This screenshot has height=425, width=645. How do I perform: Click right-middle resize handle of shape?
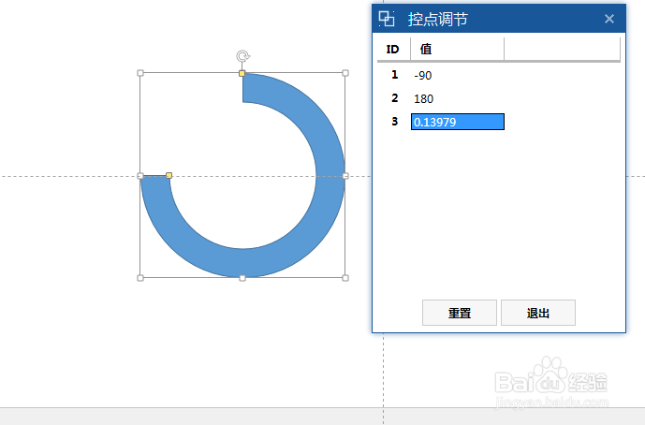(x=344, y=175)
